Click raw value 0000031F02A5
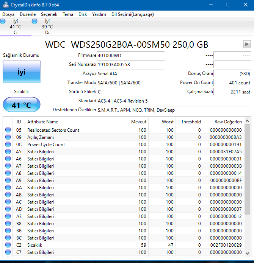This screenshot has height=263, width=254. [x=226, y=152]
